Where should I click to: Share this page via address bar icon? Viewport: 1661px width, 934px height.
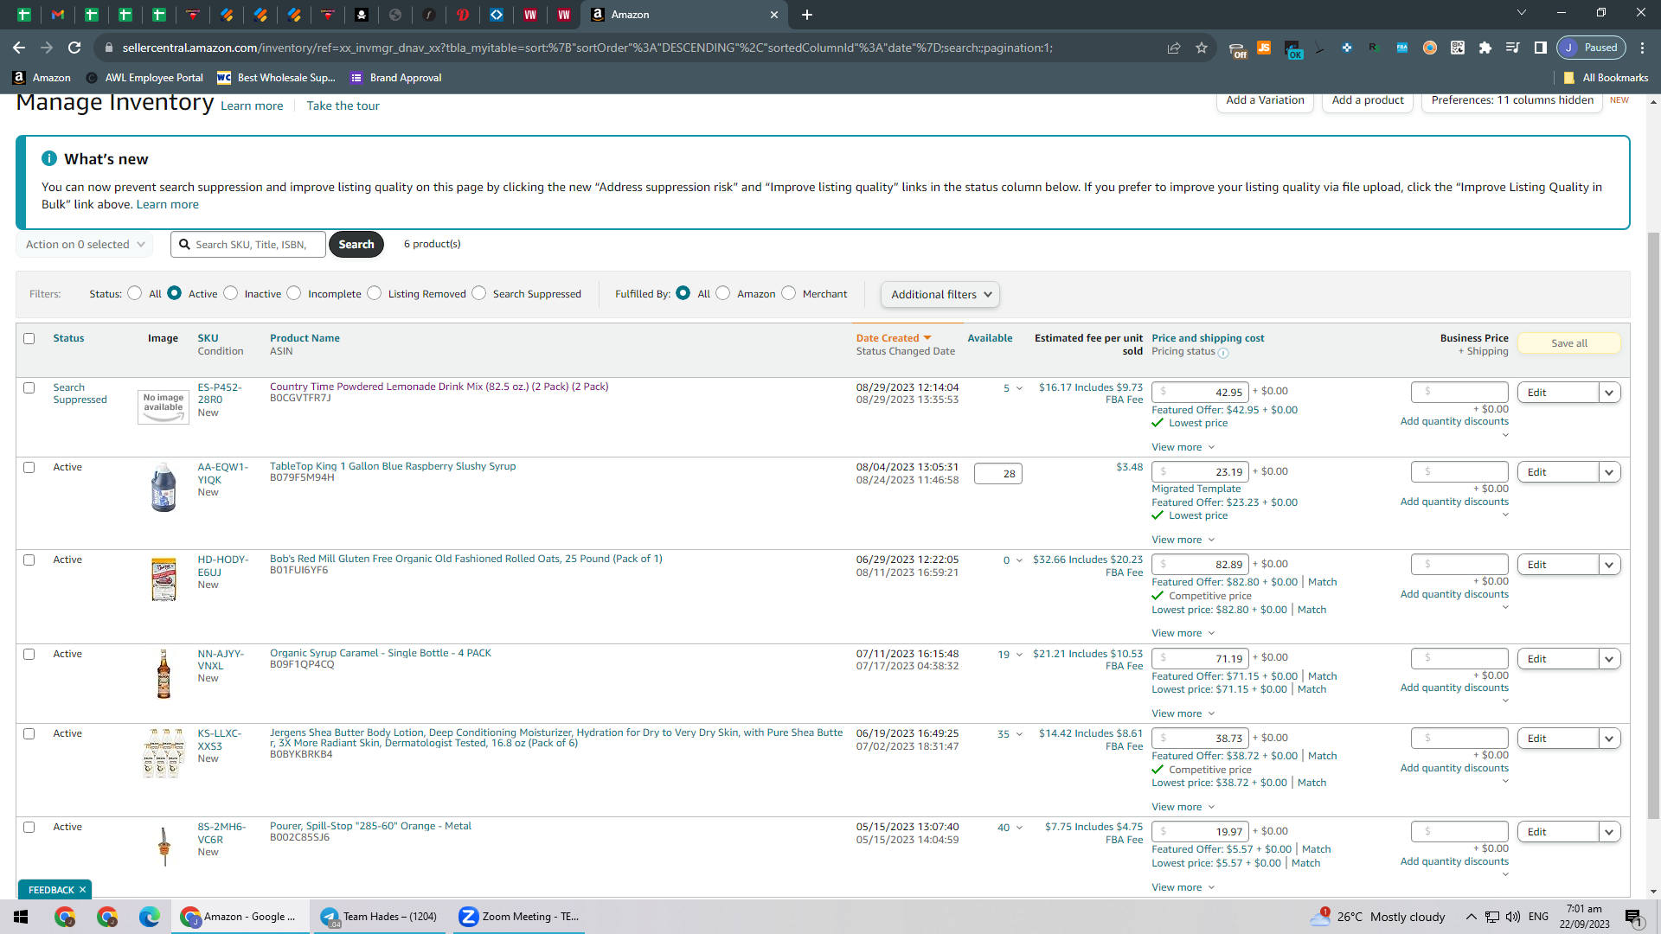click(x=1174, y=48)
